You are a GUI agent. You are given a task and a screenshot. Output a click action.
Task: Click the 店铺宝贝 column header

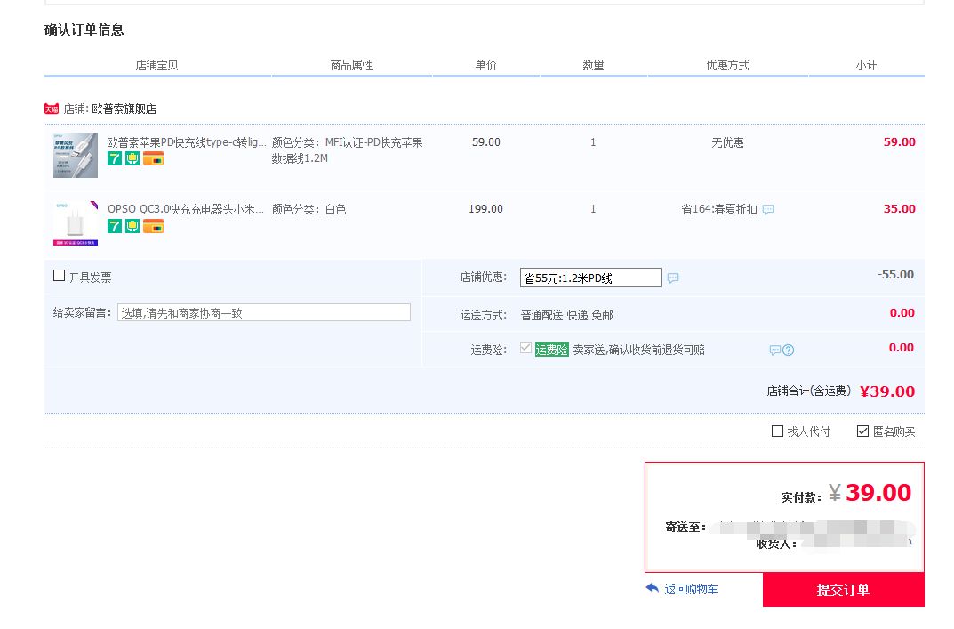(157, 65)
